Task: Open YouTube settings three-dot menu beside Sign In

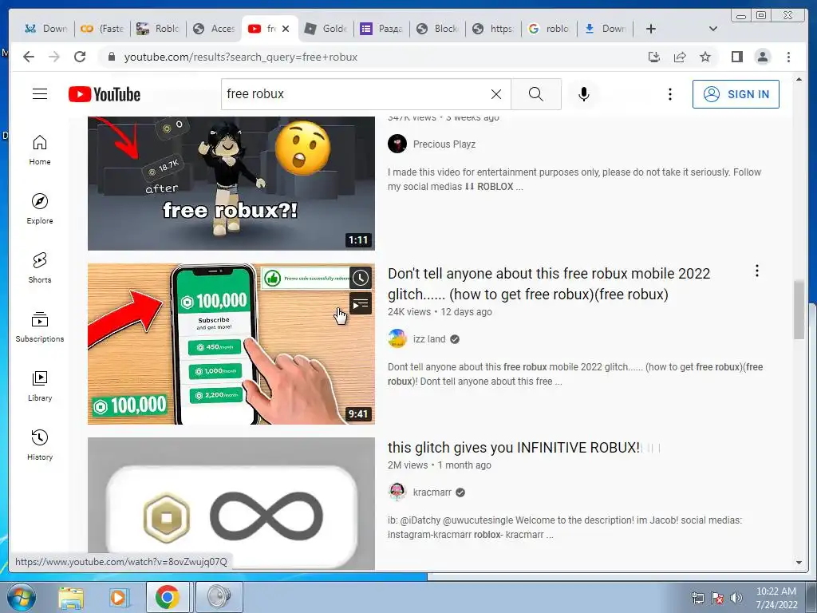Action: 670,94
